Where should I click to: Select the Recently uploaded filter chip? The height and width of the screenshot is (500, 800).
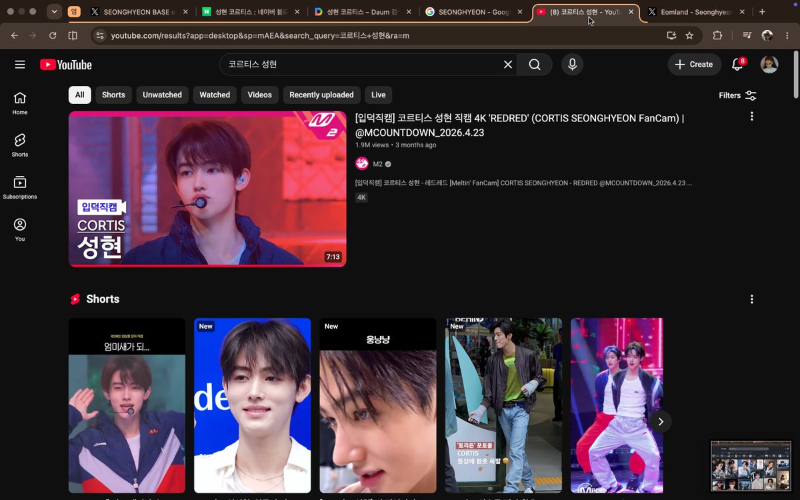coord(321,95)
